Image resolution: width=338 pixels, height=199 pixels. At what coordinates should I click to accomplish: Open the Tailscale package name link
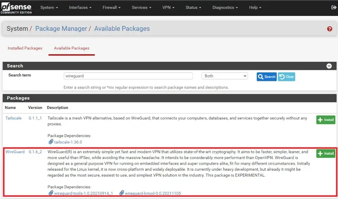pyautogui.click(x=13, y=118)
